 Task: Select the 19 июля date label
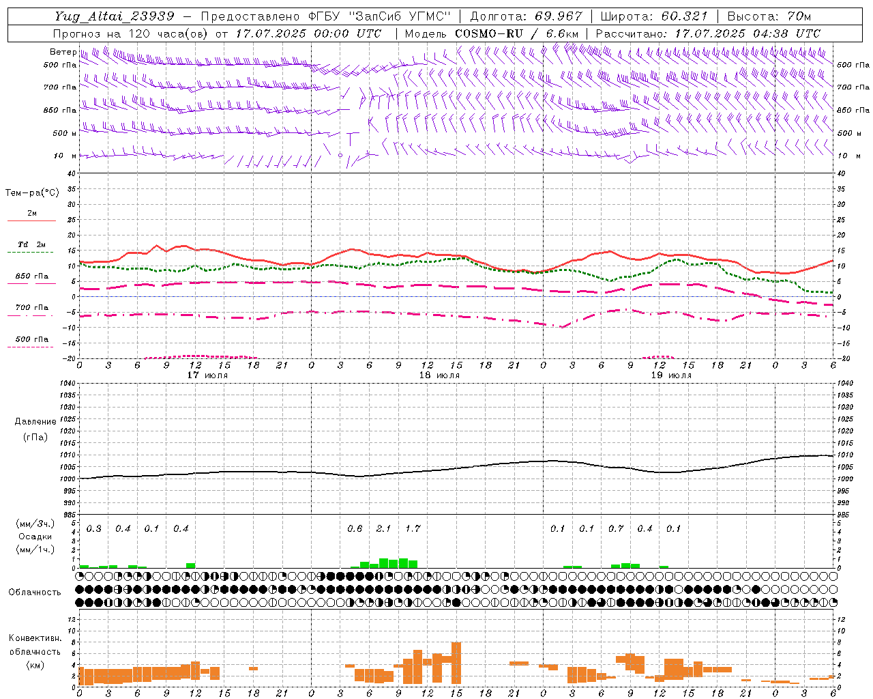pyautogui.click(x=671, y=375)
